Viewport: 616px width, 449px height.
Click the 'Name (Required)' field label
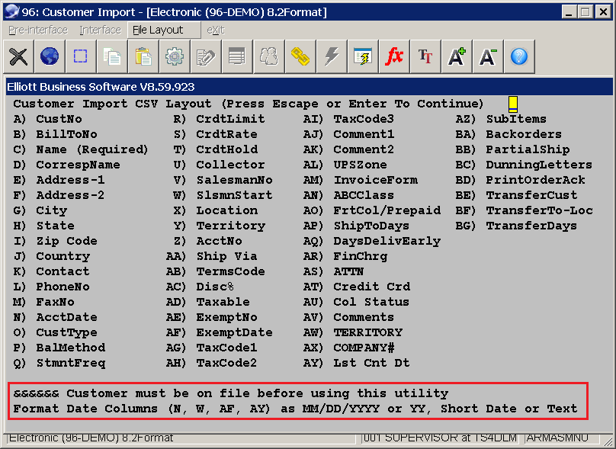[92, 149]
